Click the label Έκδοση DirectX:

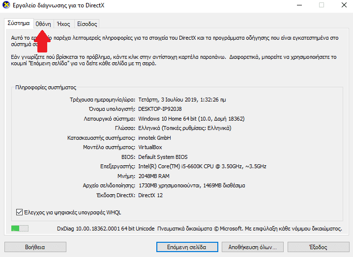point(116,195)
